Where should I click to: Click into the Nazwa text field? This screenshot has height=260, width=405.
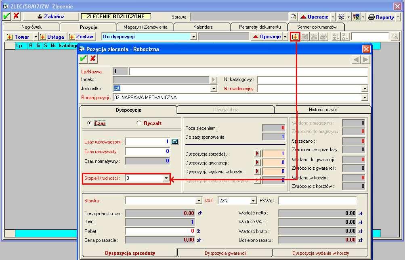[248, 71]
